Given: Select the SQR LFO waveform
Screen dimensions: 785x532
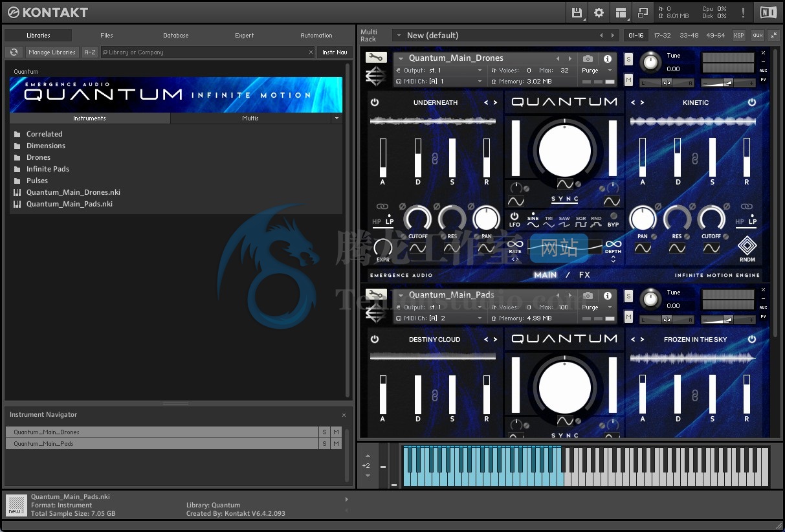Looking at the screenshot, I should point(580,221).
